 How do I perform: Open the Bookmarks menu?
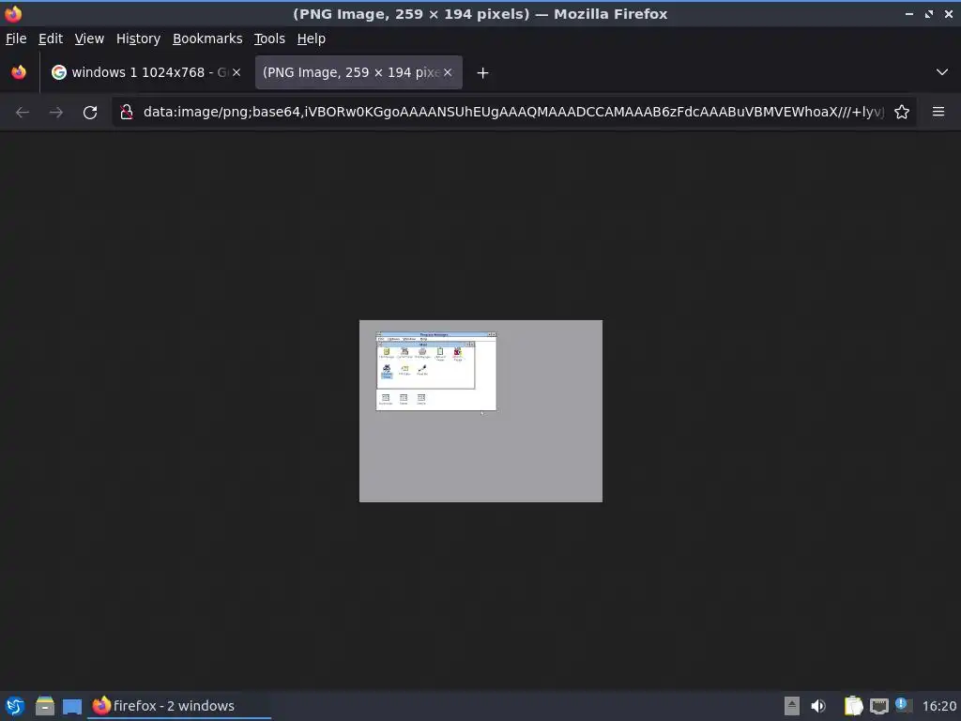[x=207, y=38]
